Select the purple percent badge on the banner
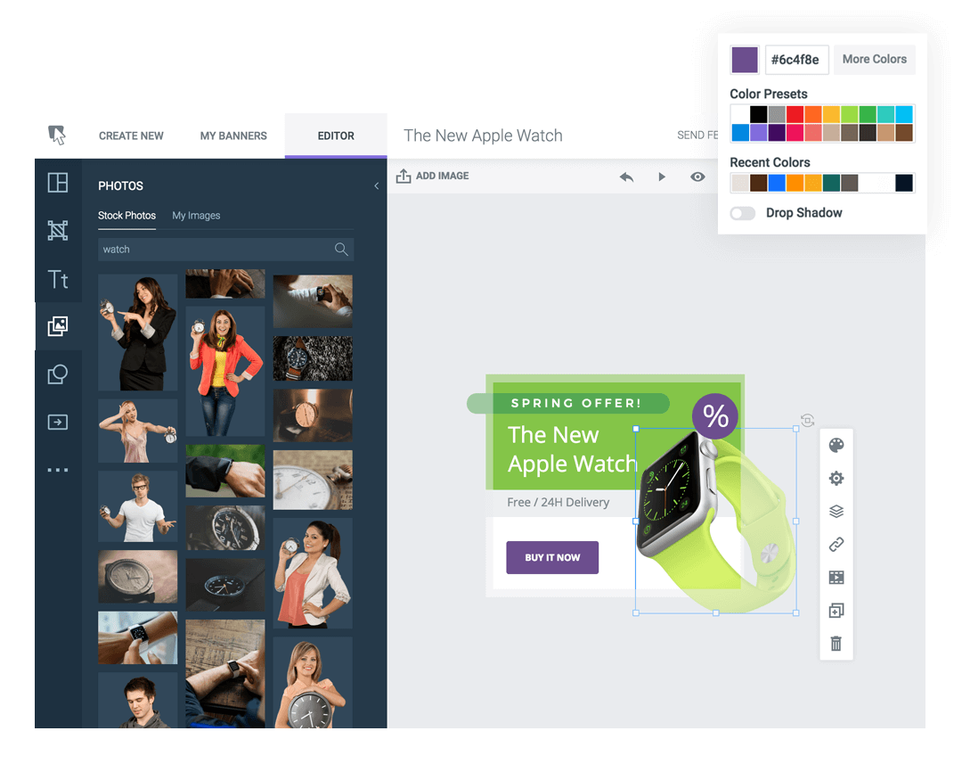Screen dimensions: 962x772 click(x=714, y=416)
